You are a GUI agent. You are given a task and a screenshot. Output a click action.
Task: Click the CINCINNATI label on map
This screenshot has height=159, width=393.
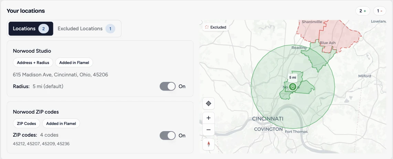point(267,119)
